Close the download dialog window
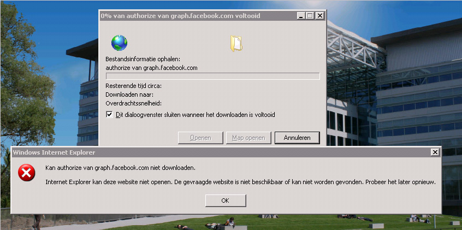This screenshot has height=230, width=462. pos(319,16)
